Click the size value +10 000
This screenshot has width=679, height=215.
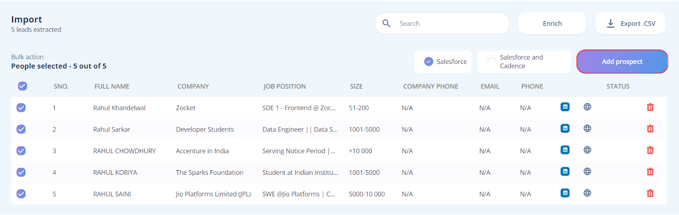[x=360, y=151]
